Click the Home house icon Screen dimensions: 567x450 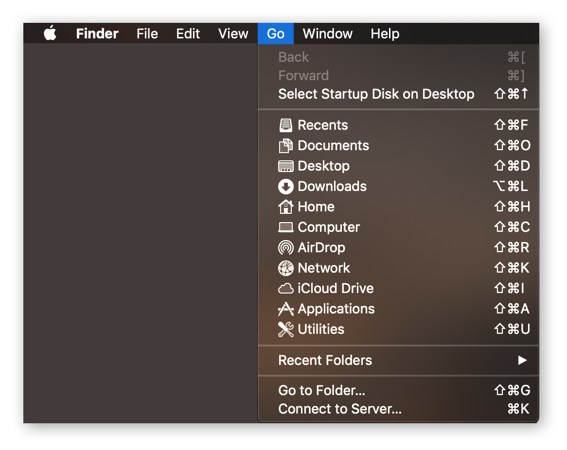[286, 207]
